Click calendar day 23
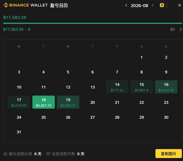Viewport: 183px width, 161px height. pos(166,102)
